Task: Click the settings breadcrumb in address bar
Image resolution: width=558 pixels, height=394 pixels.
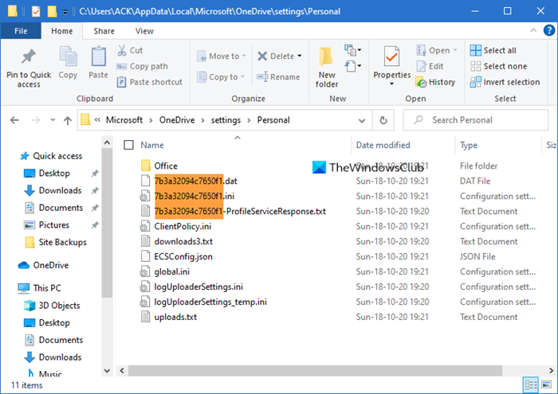Action: [x=226, y=120]
